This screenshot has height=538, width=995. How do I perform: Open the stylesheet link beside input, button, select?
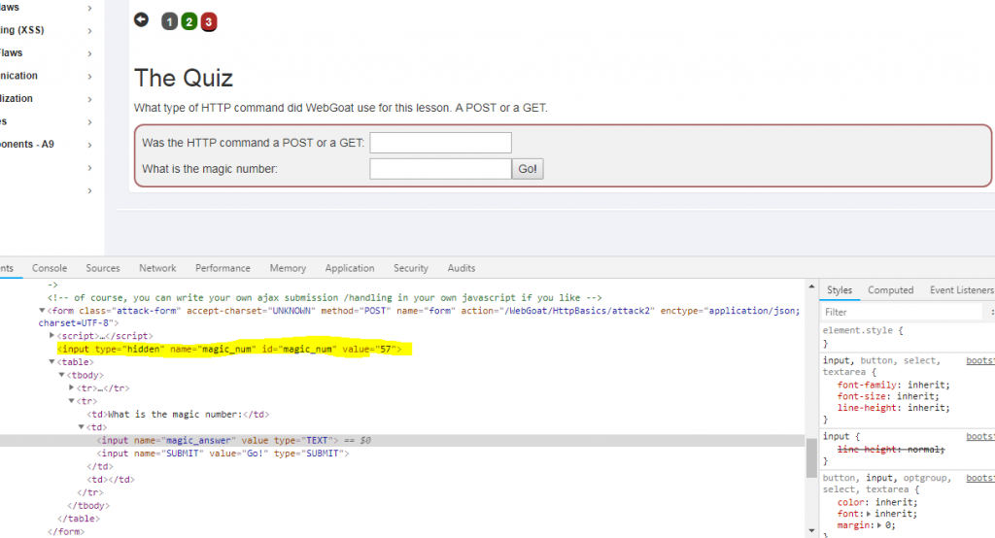pos(980,360)
